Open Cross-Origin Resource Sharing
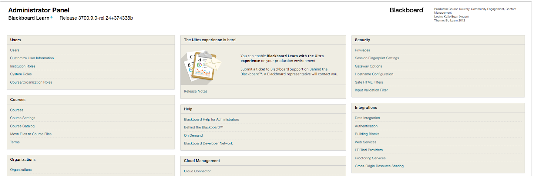 pos(379,166)
